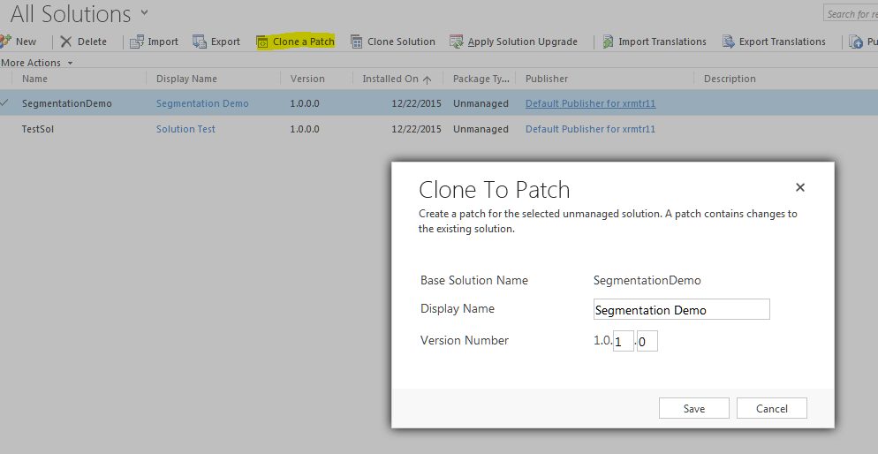The image size is (878, 454).
Task: Click the Export toolbar label
Action: click(x=225, y=42)
